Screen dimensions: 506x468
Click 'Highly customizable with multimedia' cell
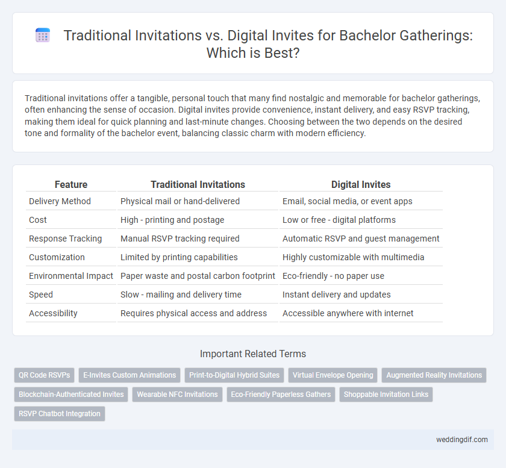361,257
